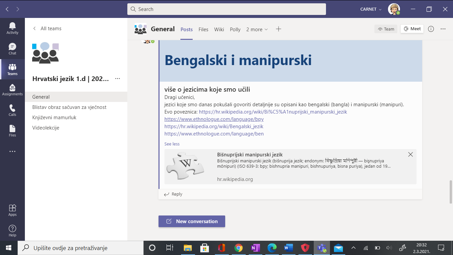453x255 pixels.
Task: Switch to the Files tab
Action: pyautogui.click(x=203, y=30)
